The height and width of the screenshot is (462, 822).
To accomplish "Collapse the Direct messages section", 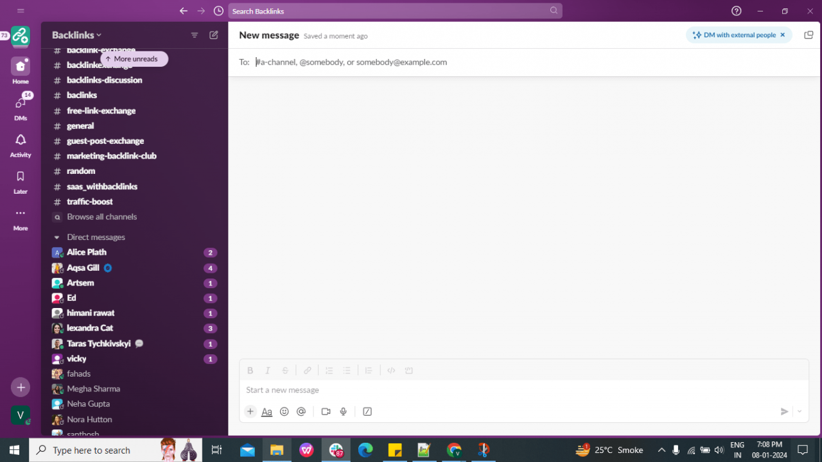I will pyautogui.click(x=57, y=237).
